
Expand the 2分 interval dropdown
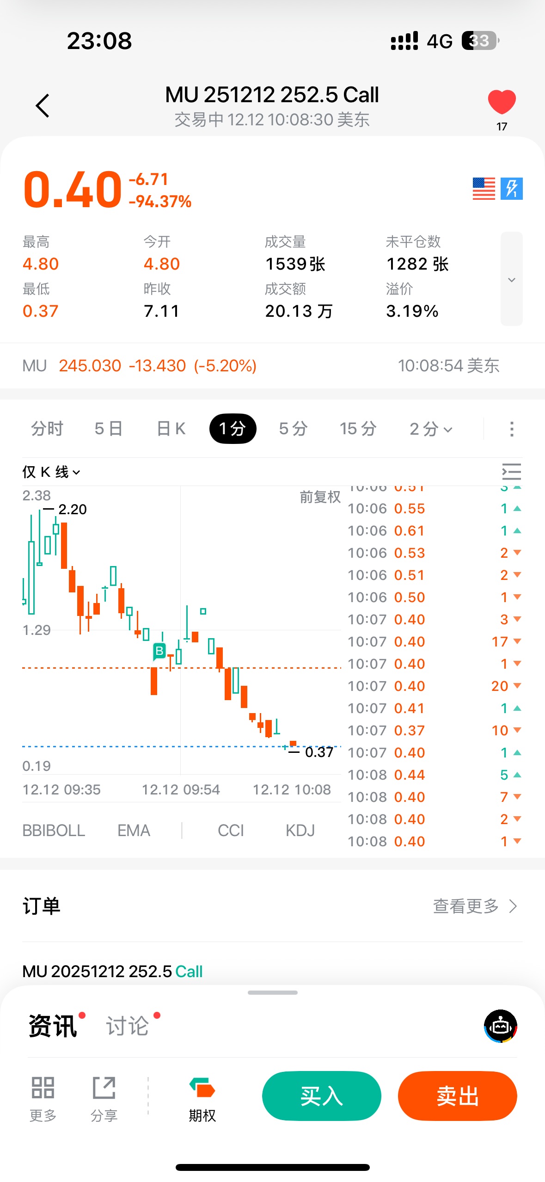point(431,429)
